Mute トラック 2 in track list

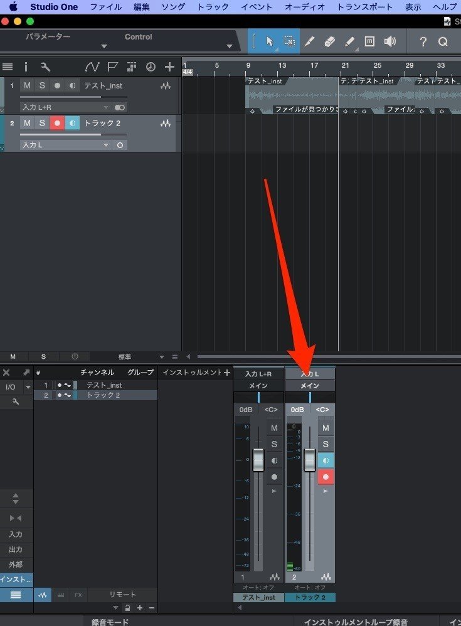point(27,123)
